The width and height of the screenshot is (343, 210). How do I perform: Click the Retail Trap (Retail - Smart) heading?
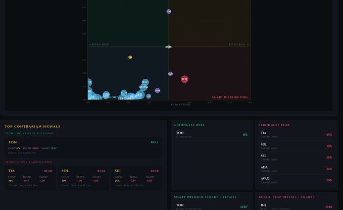[286, 197]
